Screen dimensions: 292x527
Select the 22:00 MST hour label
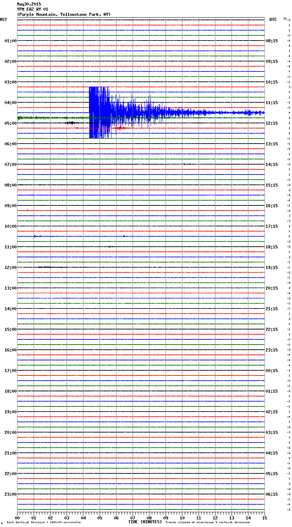pyautogui.click(x=11, y=474)
